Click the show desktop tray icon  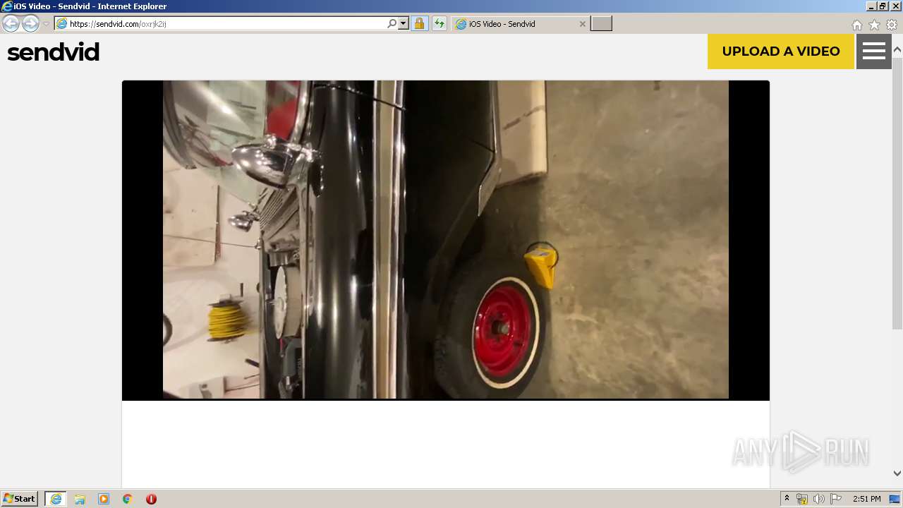pyautogui.click(x=895, y=499)
